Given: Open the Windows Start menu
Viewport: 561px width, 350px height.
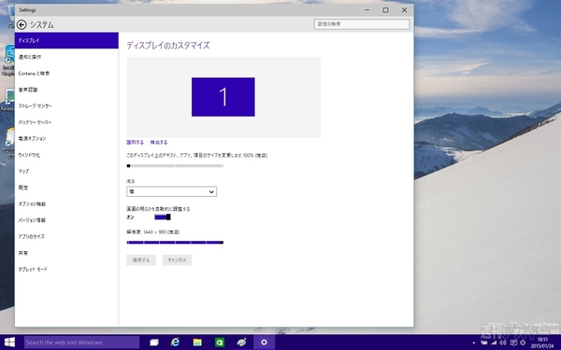Looking at the screenshot, I should [x=9, y=343].
